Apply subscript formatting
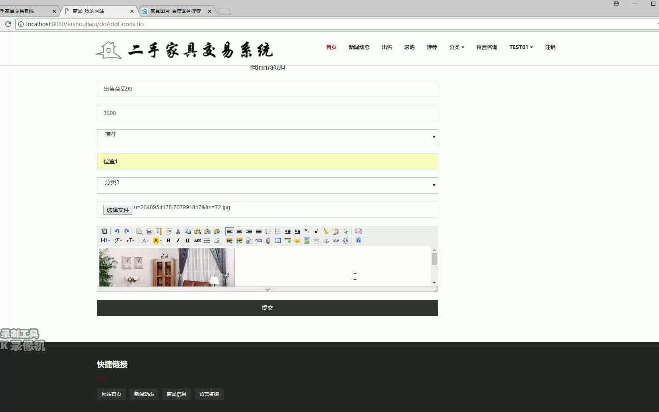Image resolution: width=659 pixels, height=412 pixels. [x=307, y=231]
